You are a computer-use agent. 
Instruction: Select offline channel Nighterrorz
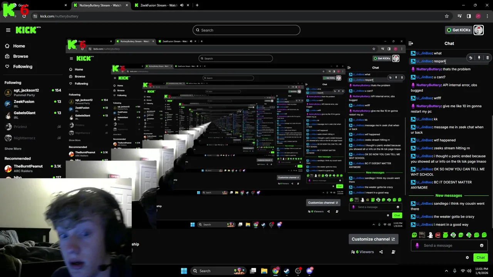coord(33,138)
